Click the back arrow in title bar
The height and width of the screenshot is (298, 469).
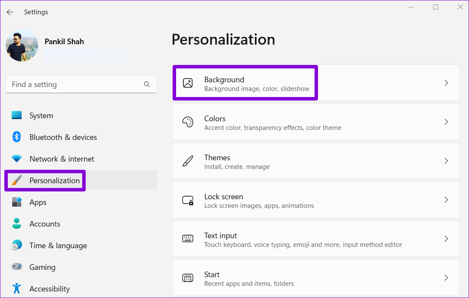pyautogui.click(x=10, y=12)
